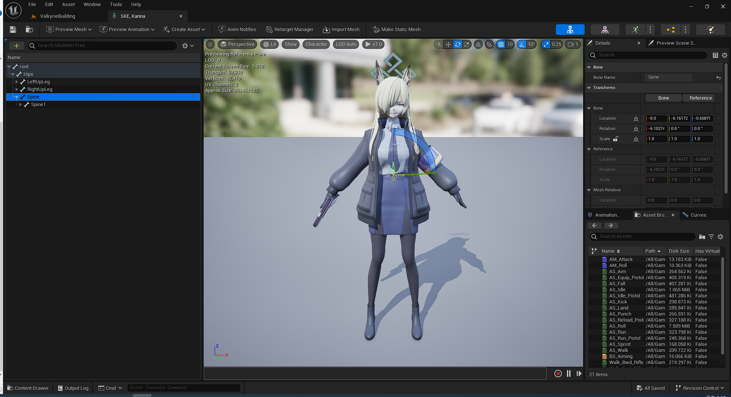The width and height of the screenshot is (731, 397).
Task: Click the Save asset icon
Action: tap(13, 30)
